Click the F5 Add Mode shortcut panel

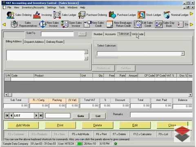coord(80,134)
